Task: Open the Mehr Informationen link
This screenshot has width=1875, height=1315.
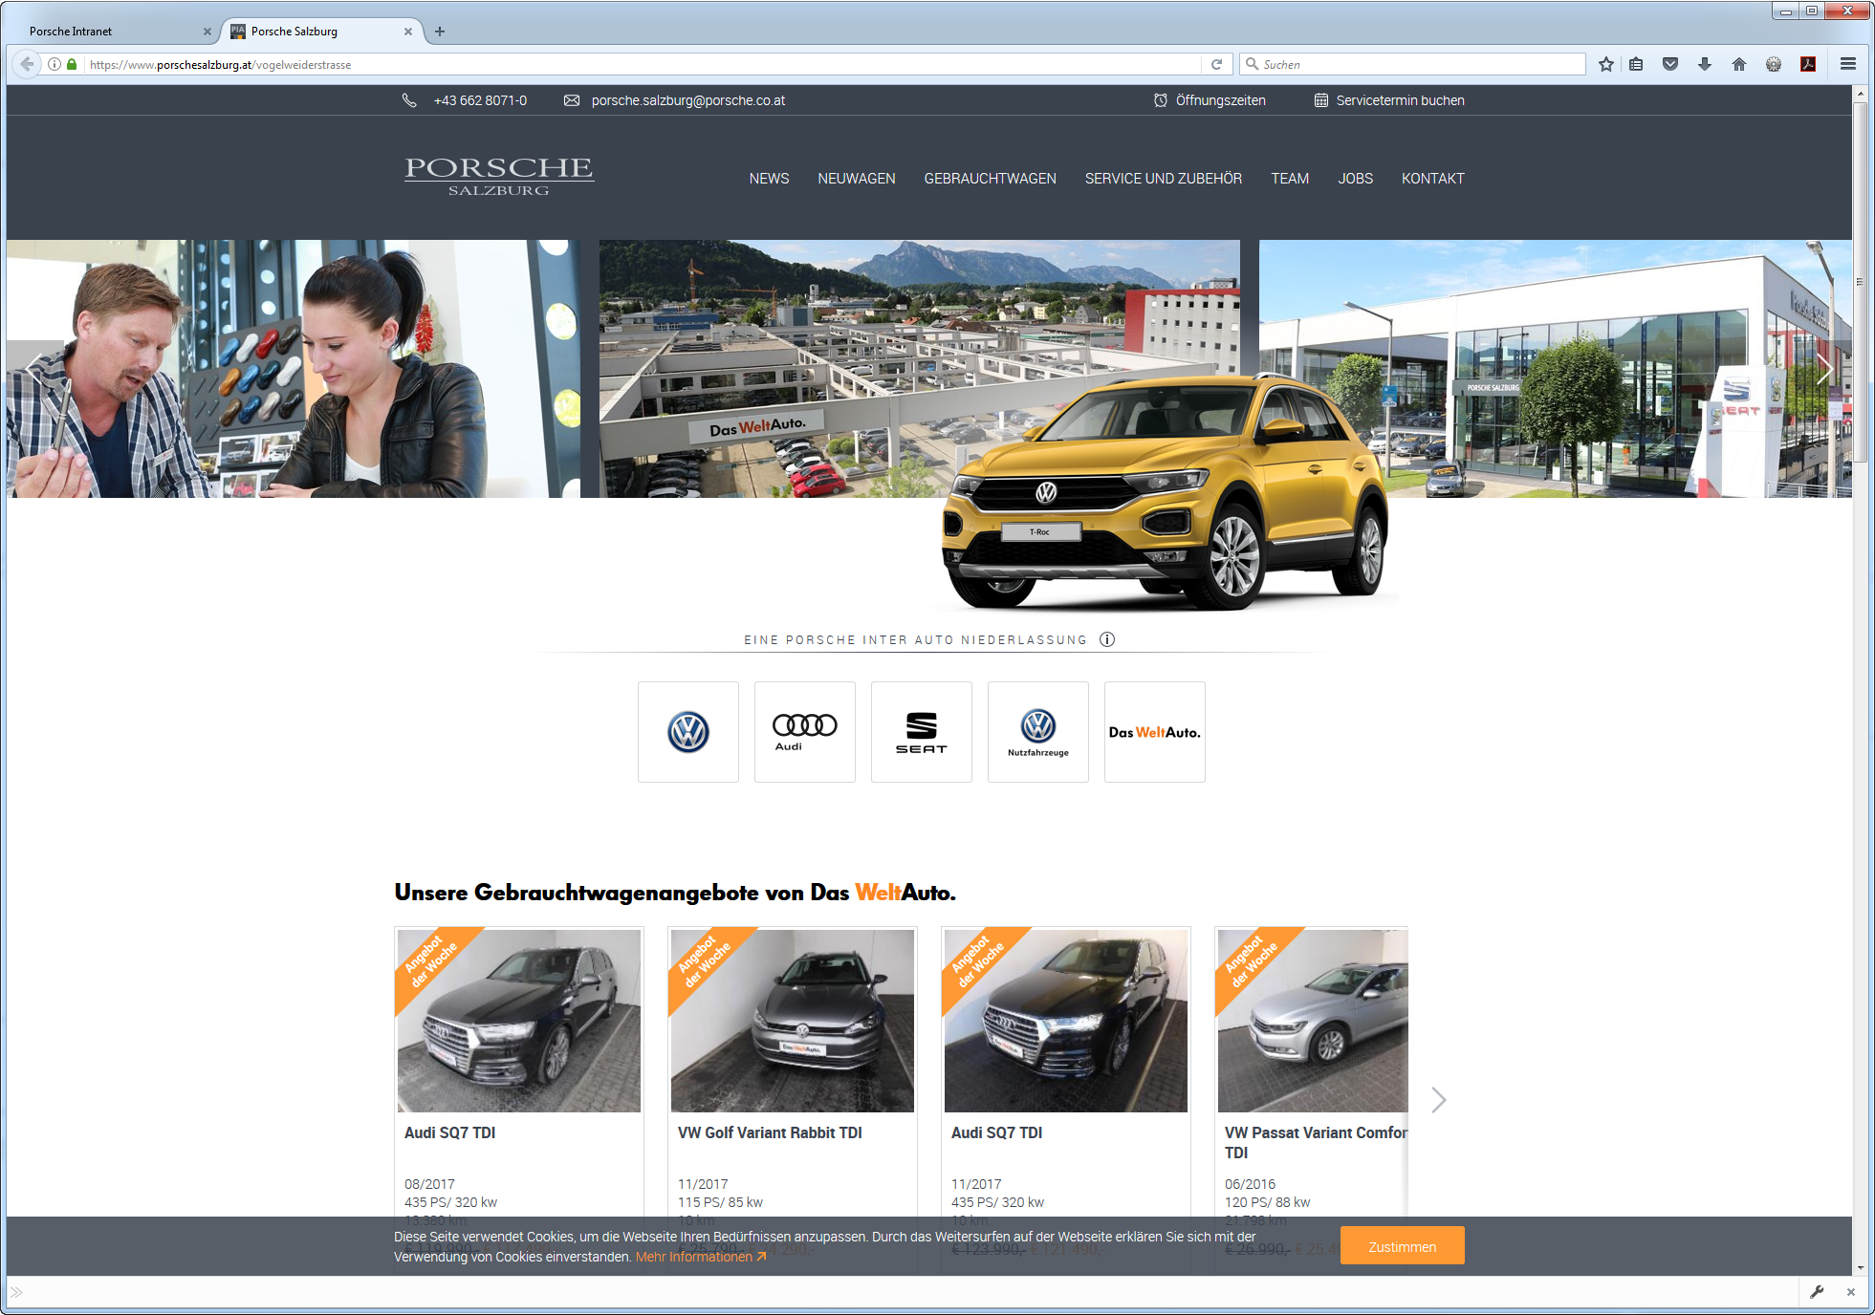Action: [x=694, y=1256]
